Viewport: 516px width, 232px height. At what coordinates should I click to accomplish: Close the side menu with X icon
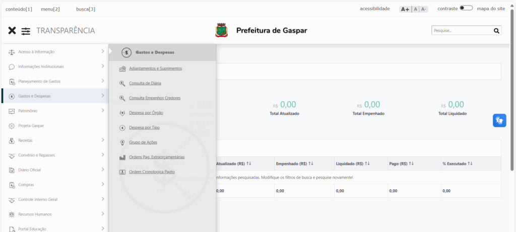(x=12, y=31)
